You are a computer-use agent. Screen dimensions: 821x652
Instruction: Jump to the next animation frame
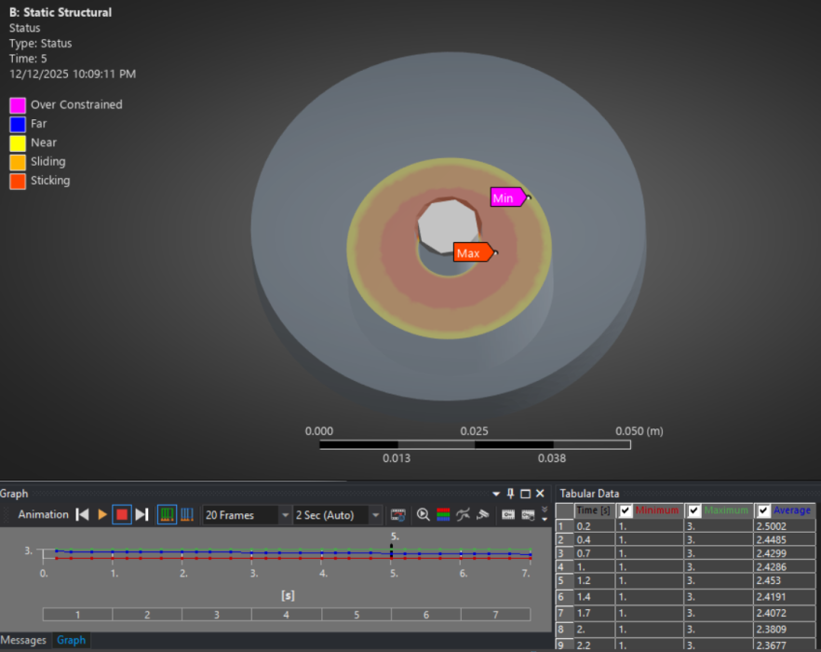pos(141,514)
